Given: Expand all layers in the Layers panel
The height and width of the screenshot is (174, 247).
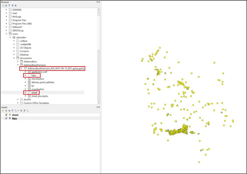Looking at the screenshot, I should click(21, 111).
